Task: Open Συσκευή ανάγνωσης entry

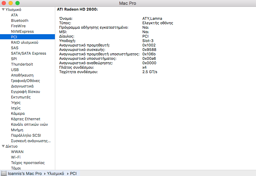Action: [x=31, y=141]
